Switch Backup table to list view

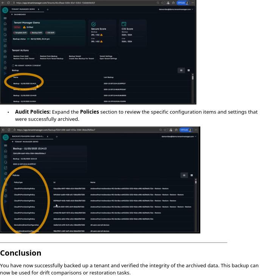(x=181, y=70)
